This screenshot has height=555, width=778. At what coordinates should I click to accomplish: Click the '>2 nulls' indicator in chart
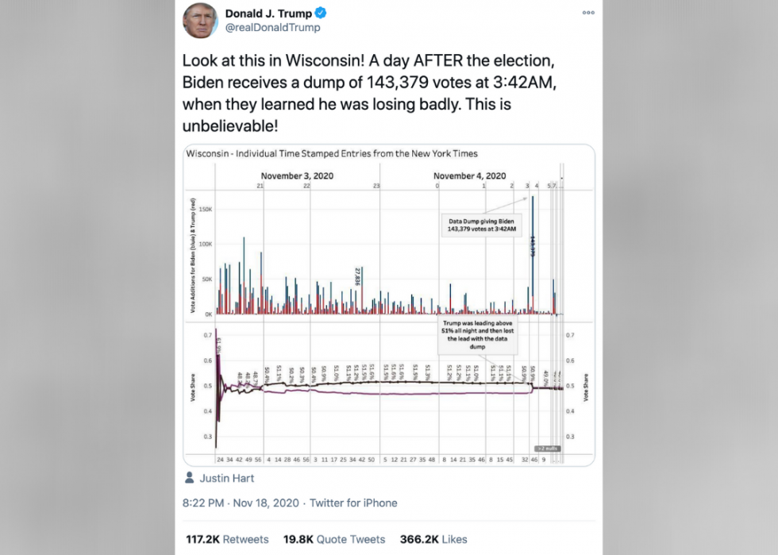(x=547, y=449)
